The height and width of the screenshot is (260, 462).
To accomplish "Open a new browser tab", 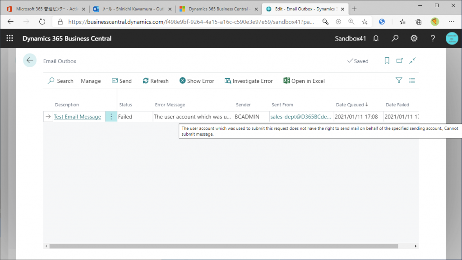I will click(354, 9).
